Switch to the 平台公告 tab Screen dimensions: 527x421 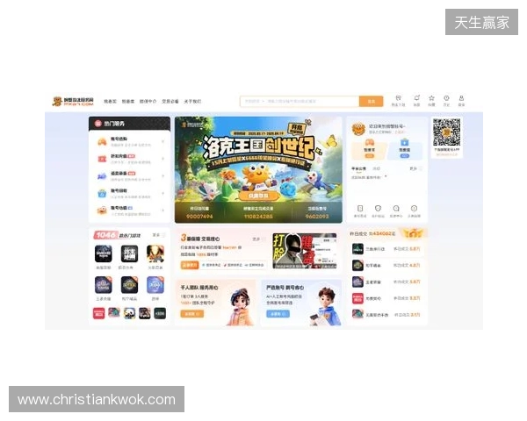358,168
